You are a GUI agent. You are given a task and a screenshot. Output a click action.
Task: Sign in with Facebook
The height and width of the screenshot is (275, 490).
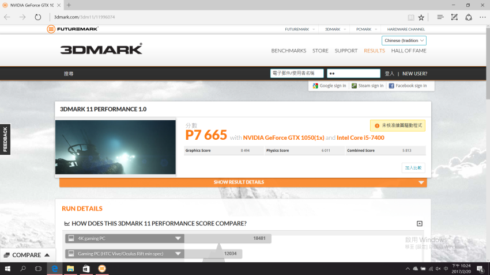pyautogui.click(x=408, y=86)
